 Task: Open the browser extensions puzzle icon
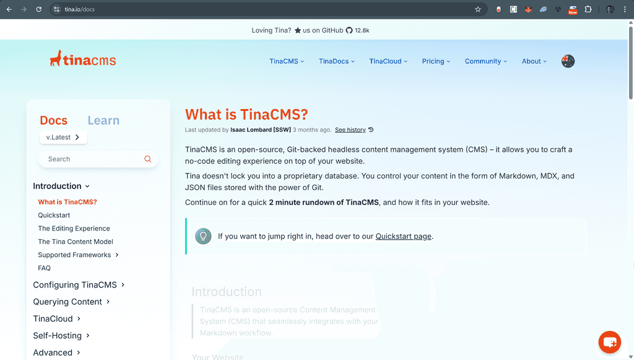click(x=588, y=9)
